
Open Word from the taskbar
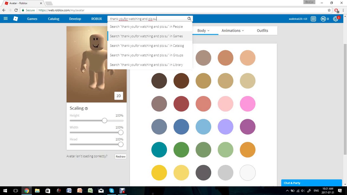(69, 191)
